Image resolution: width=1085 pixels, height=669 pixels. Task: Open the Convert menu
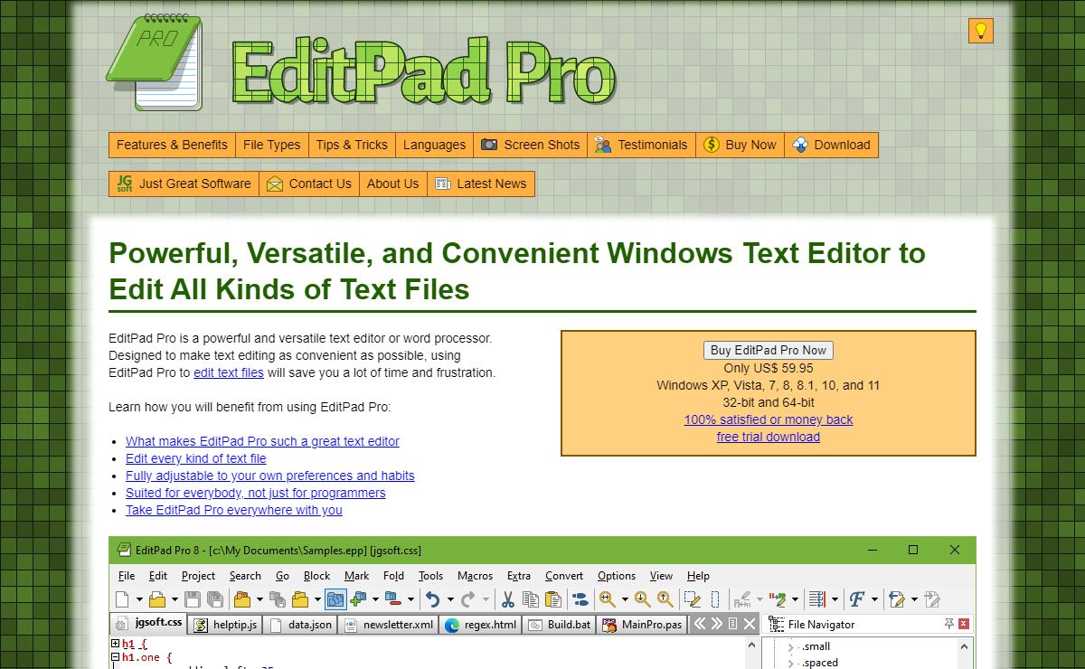(x=564, y=576)
